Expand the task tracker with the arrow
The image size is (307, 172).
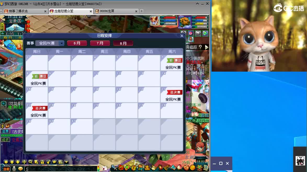click(x=207, y=47)
